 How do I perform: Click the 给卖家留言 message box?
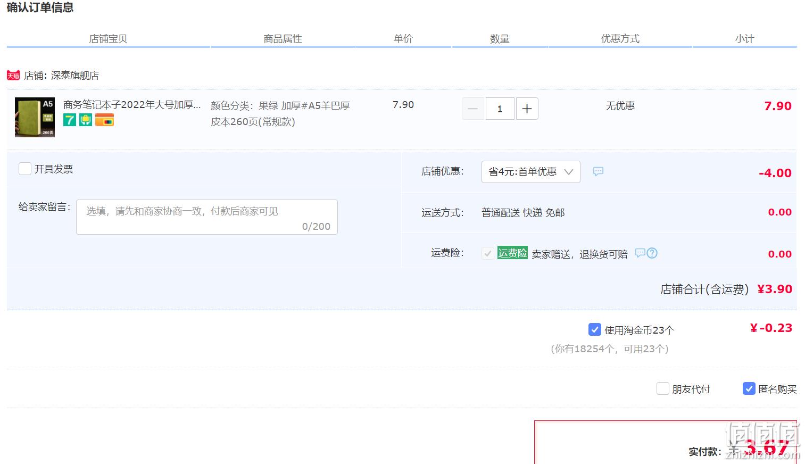207,217
